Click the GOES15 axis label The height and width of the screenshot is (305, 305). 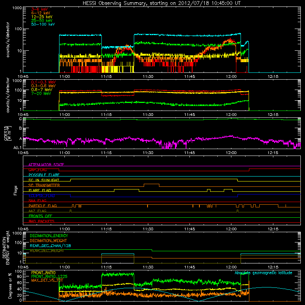(x=7, y=133)
